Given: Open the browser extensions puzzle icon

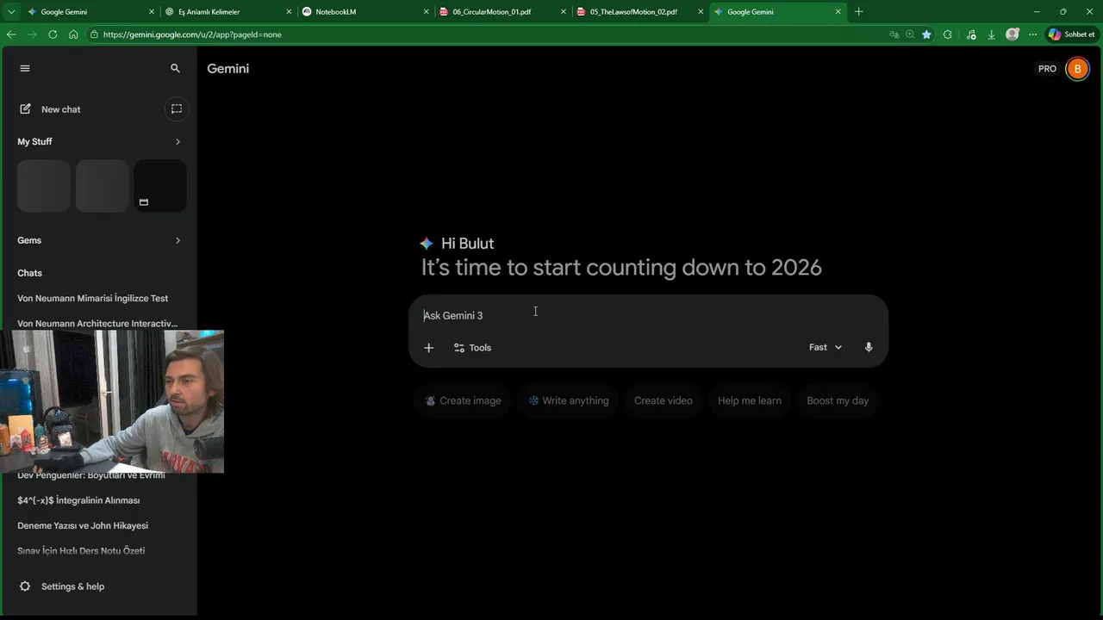Looking at the screenshot, I should click(x=948, y=34).
